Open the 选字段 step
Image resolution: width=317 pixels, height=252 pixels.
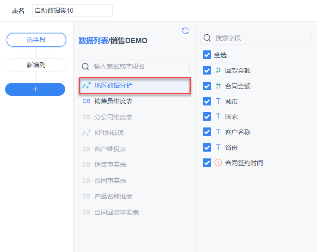(36, 40)
